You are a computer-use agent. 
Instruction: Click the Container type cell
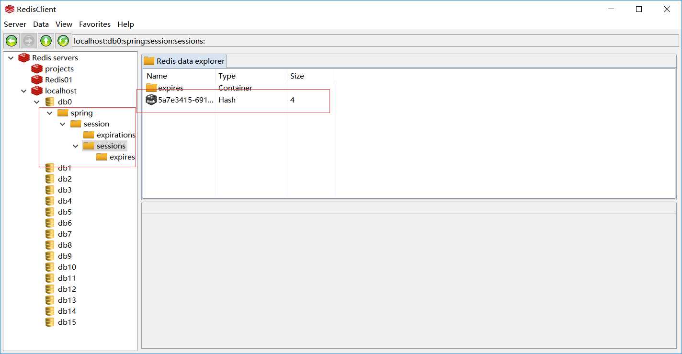tap(235, 88)
